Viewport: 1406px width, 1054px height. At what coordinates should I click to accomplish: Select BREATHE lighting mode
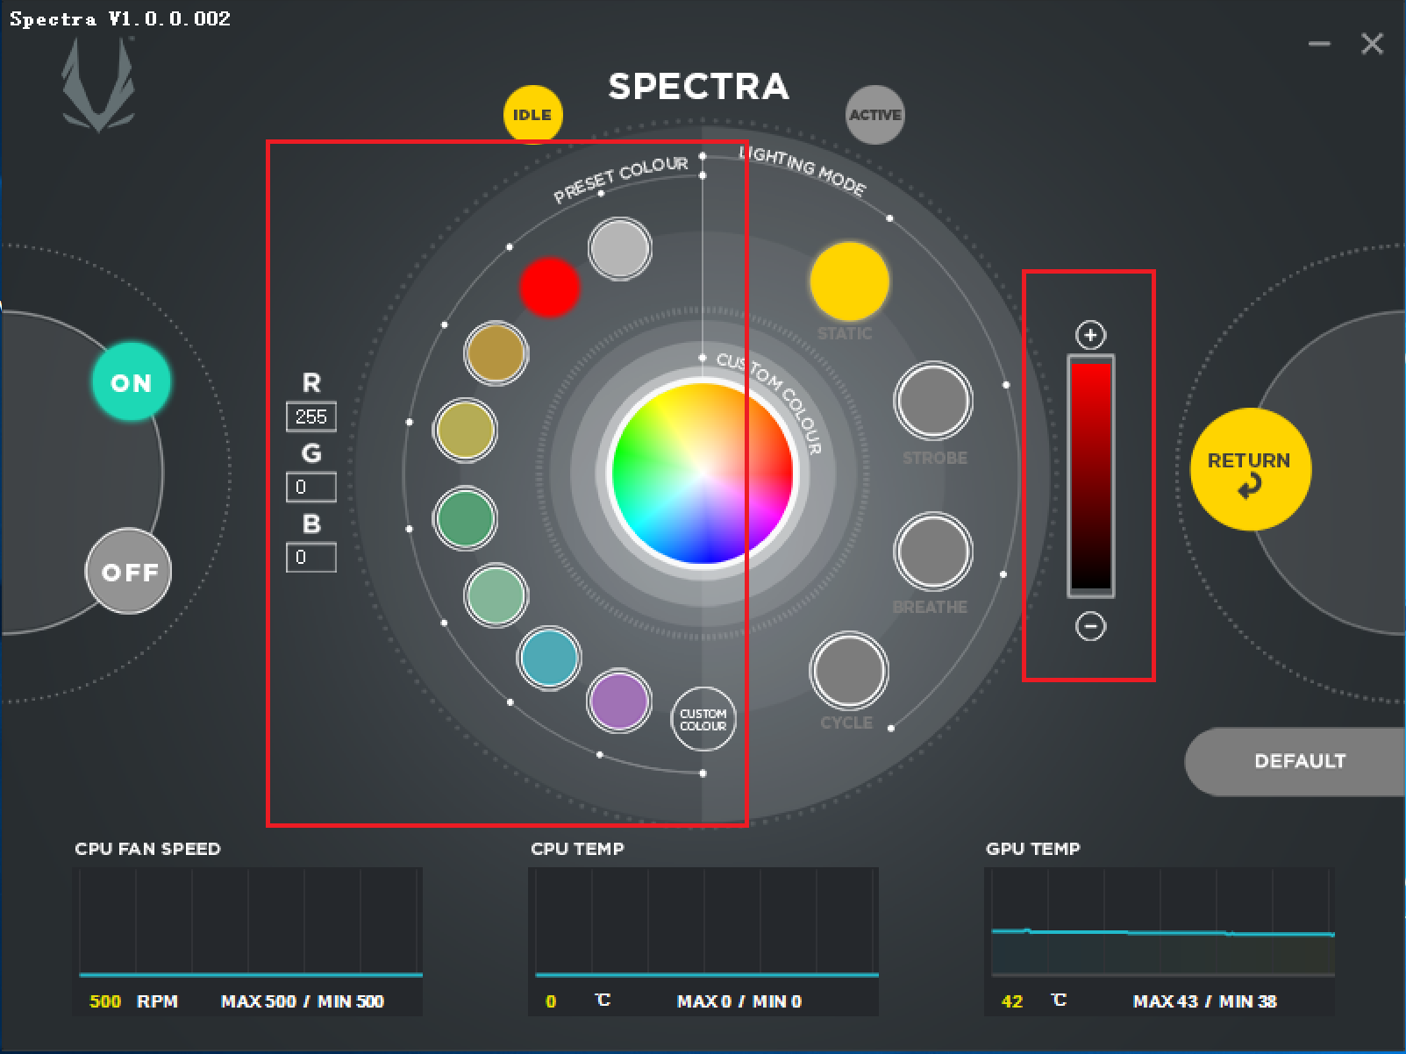[933, 552]
